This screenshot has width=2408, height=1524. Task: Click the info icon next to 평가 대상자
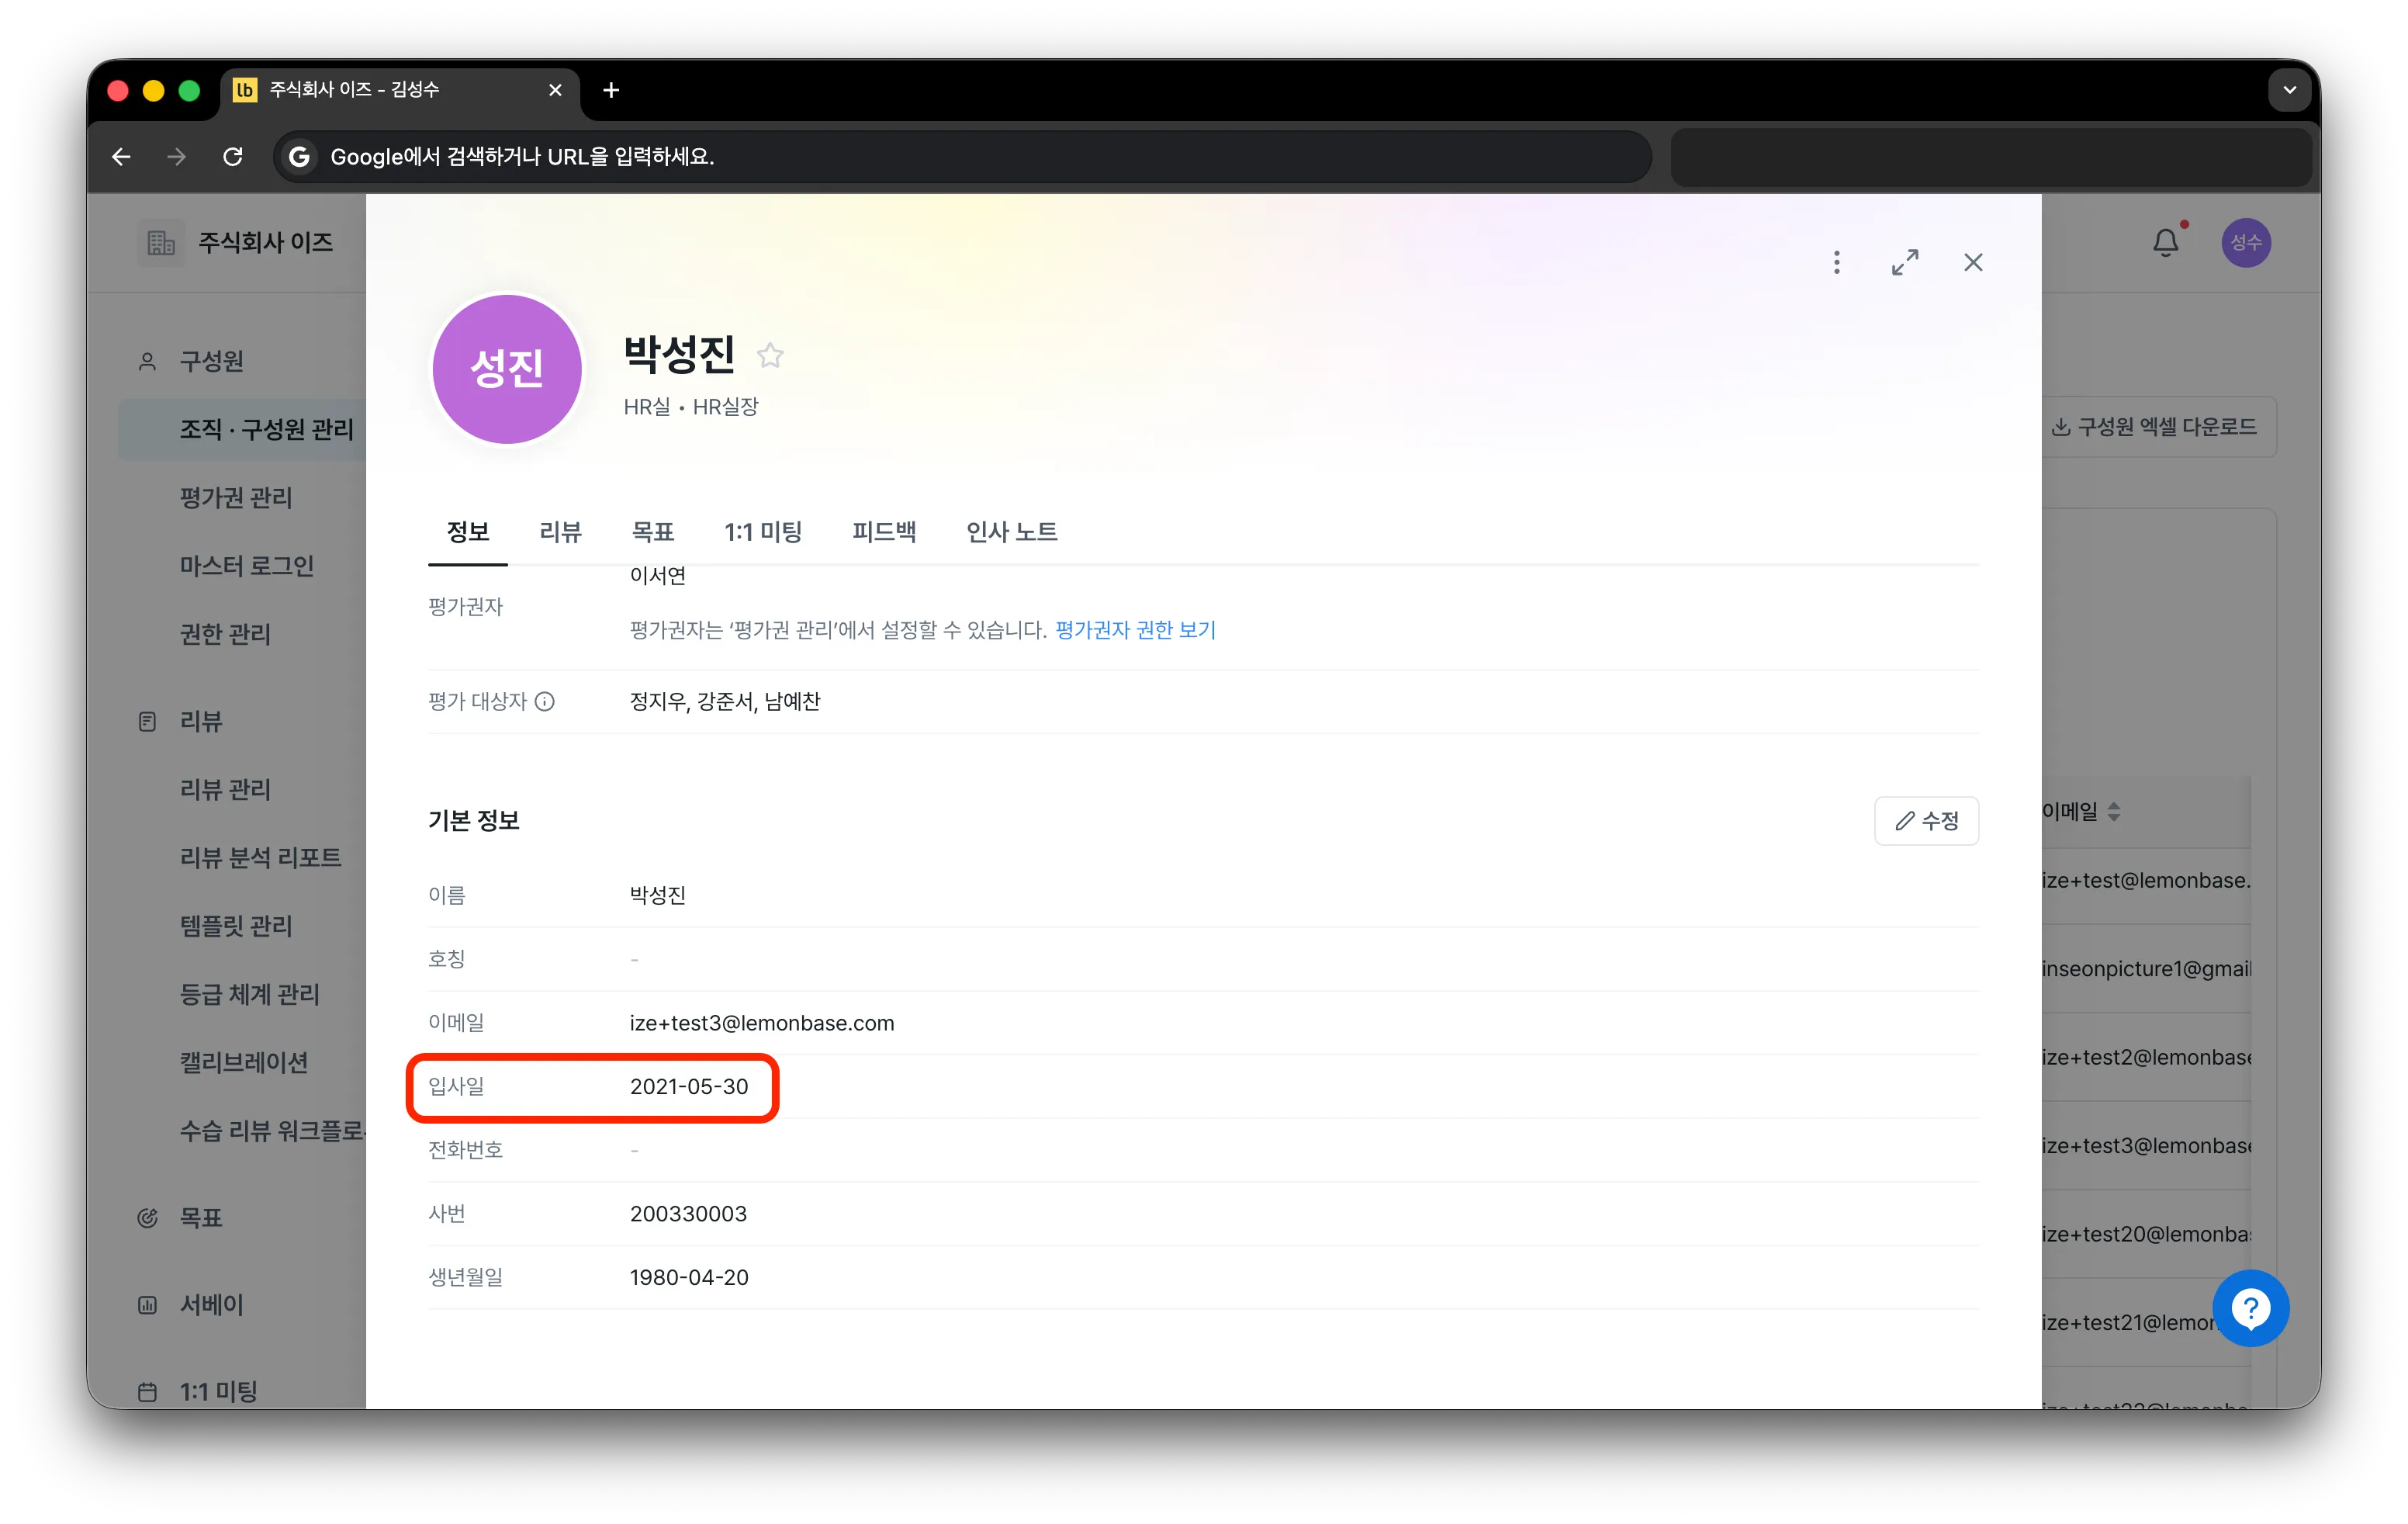(x=544, y=701)
